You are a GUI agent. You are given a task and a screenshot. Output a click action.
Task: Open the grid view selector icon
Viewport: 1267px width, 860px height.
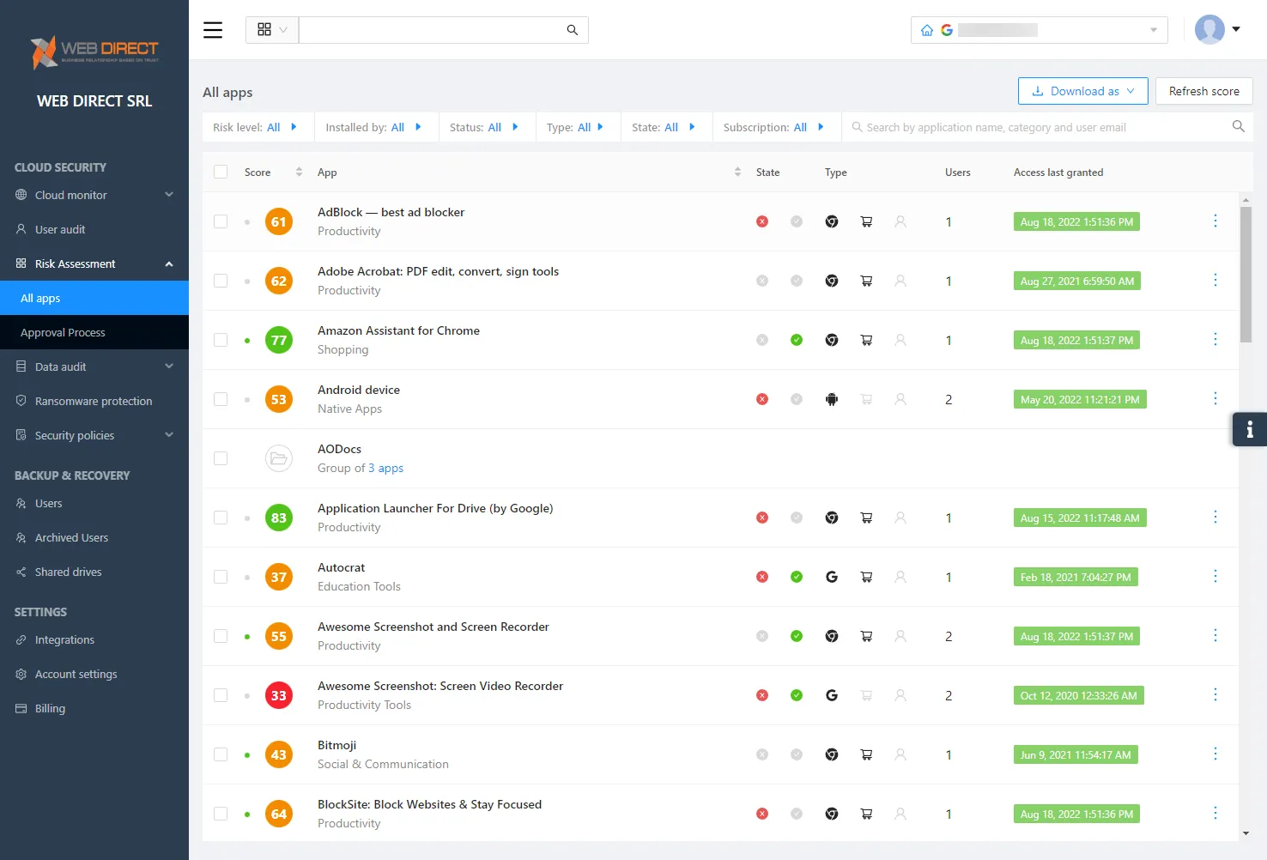pos(264,30)
